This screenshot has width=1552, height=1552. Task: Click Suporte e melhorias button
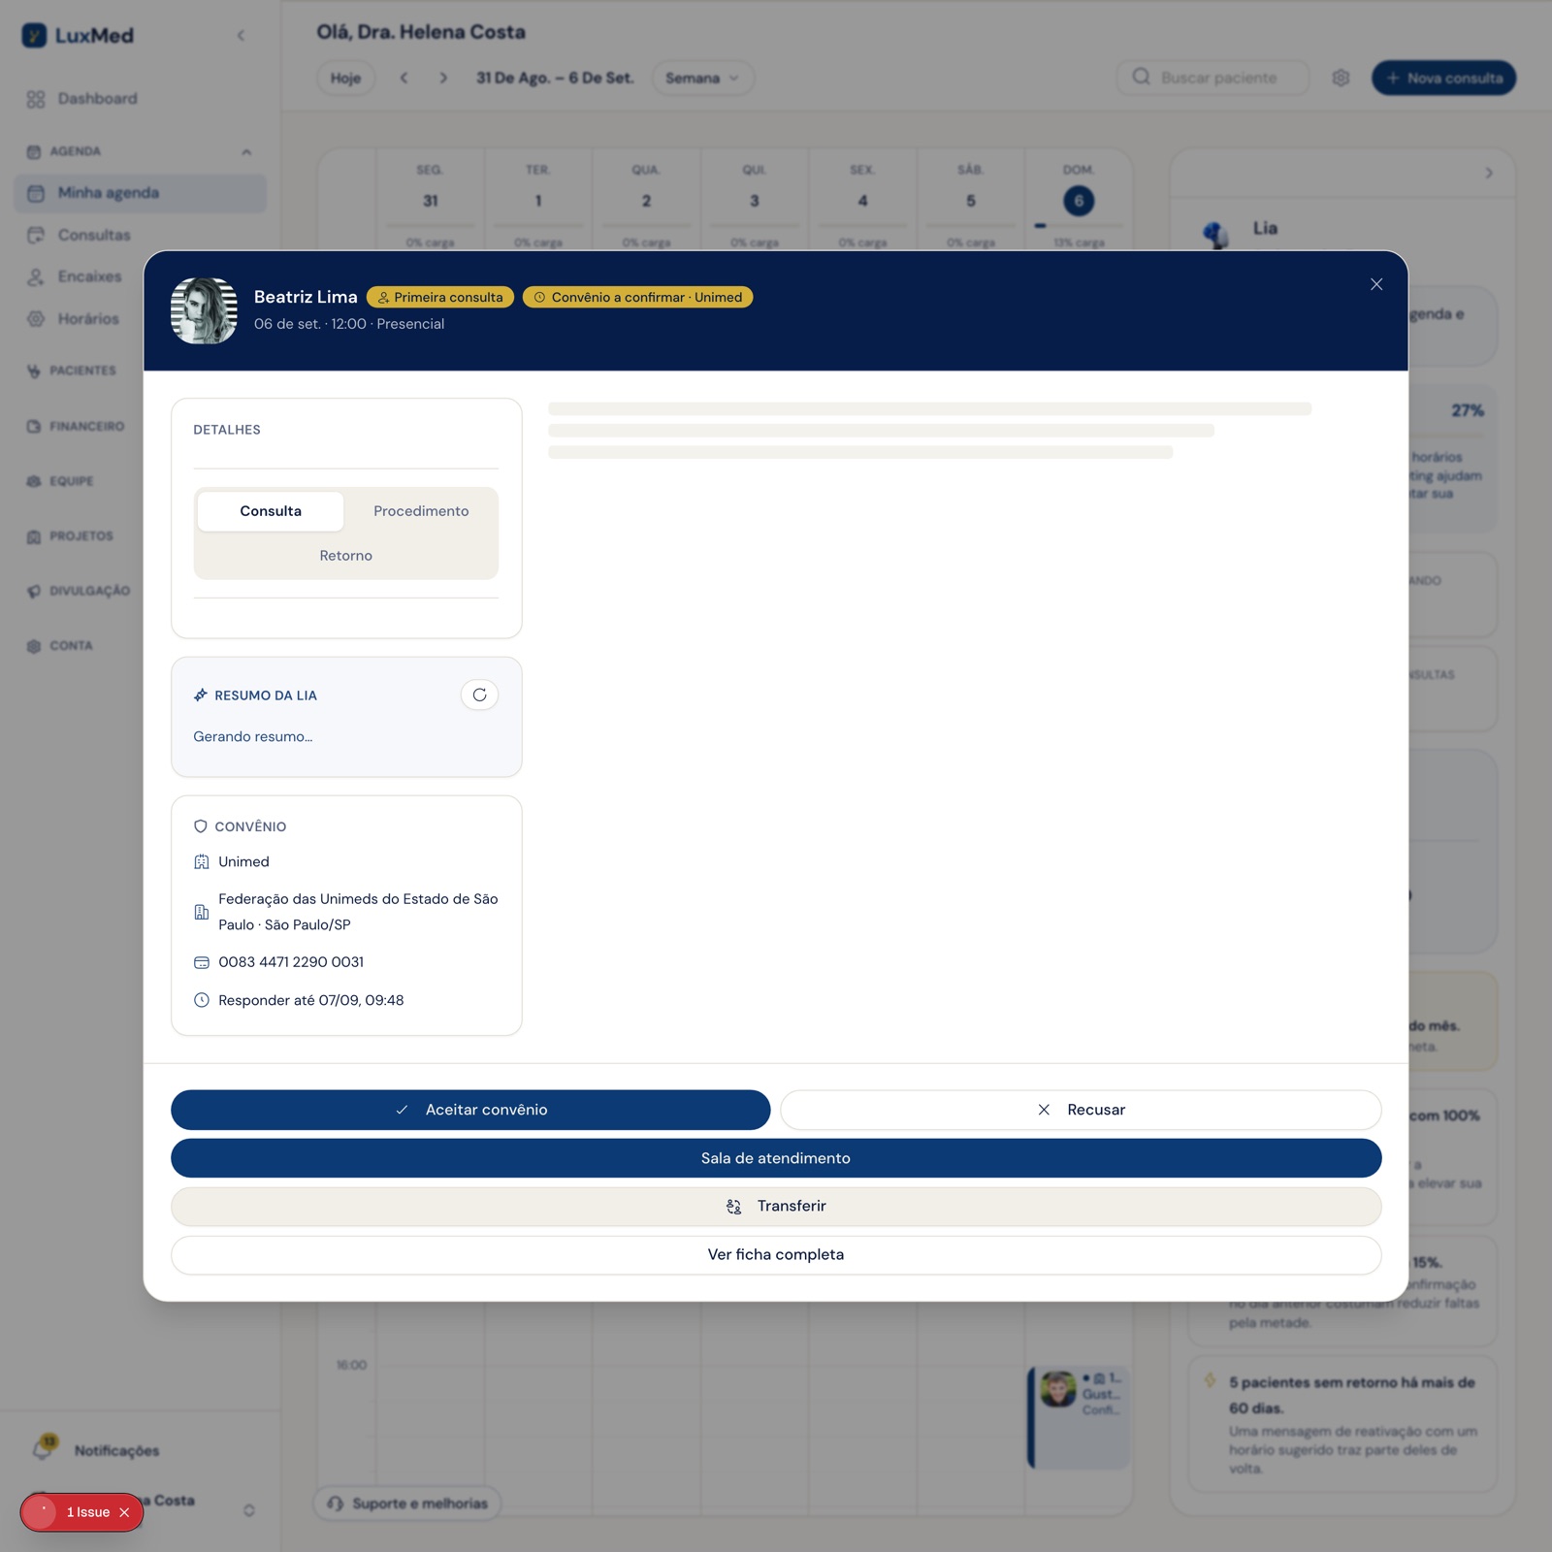point(407,1503)
